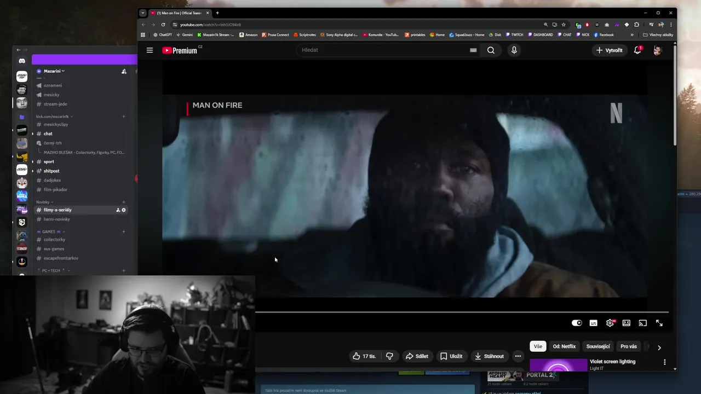Show more bookmarks with the chevron
701x394 pixels.
pos(632,35)
